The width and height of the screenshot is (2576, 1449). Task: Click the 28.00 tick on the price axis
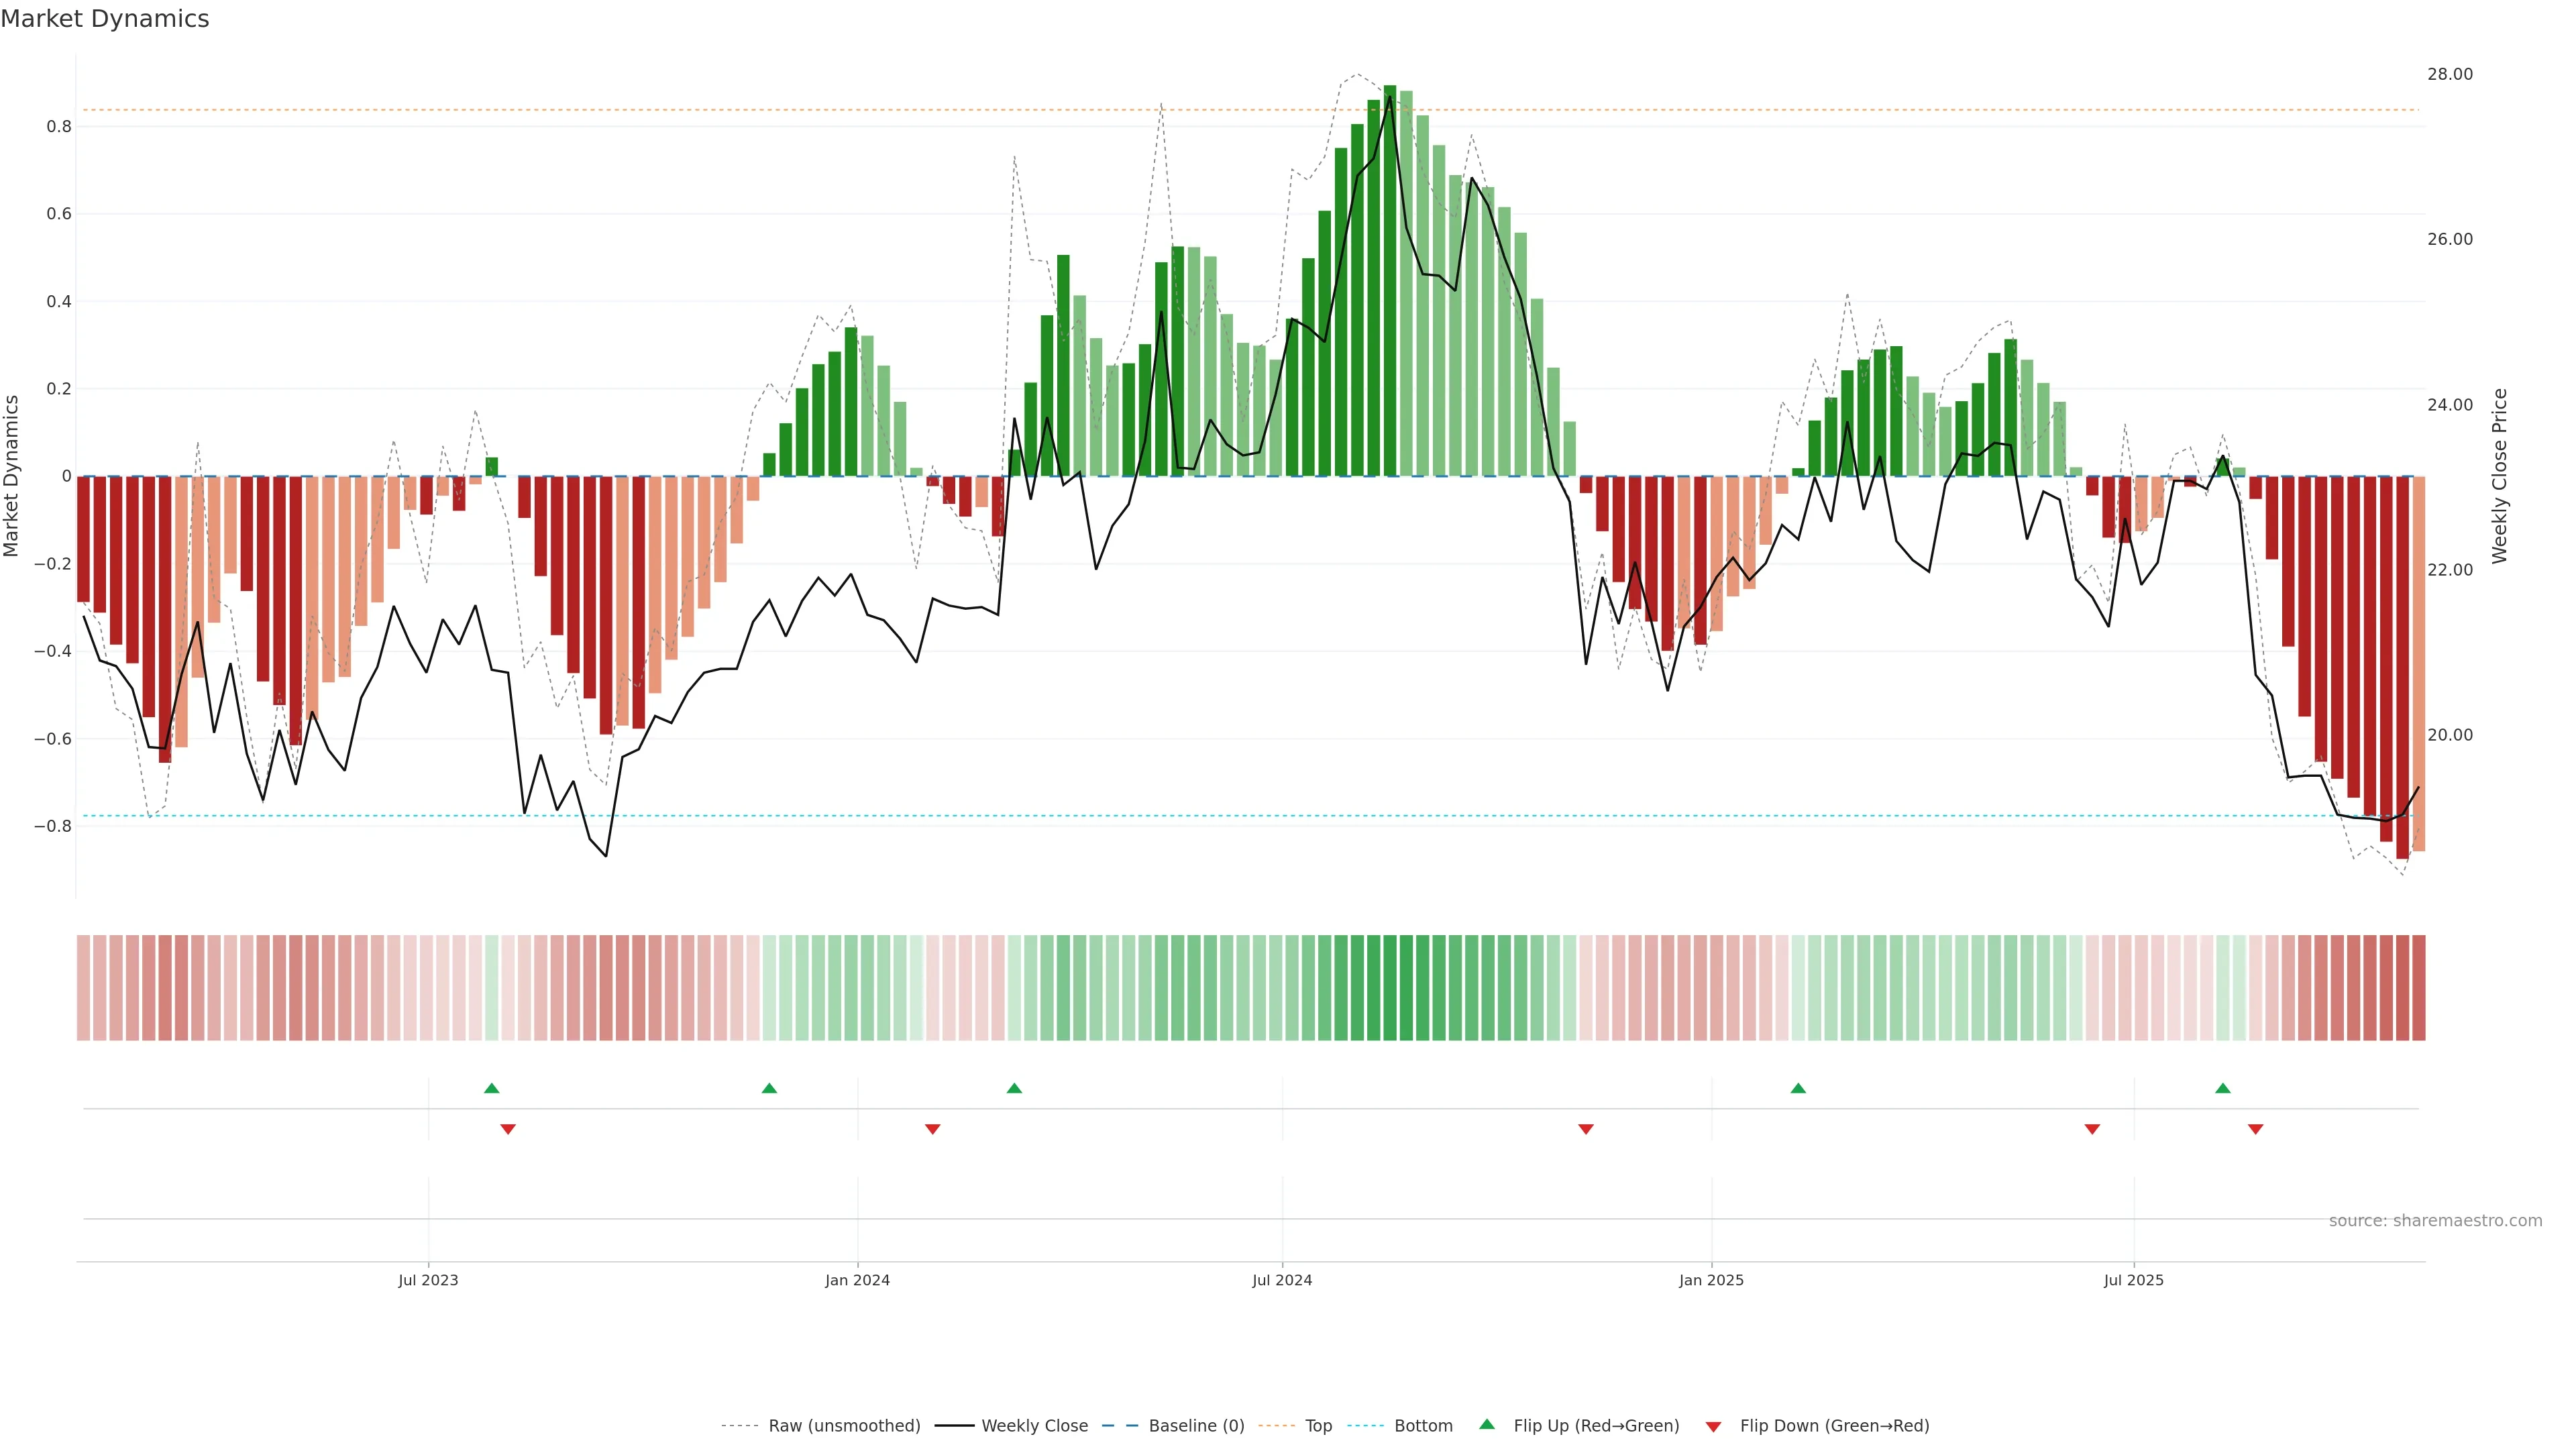pos(2449,74)
